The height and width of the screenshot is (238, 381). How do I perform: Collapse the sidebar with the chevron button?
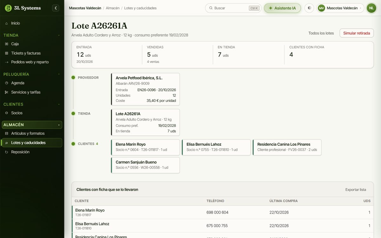56,8
